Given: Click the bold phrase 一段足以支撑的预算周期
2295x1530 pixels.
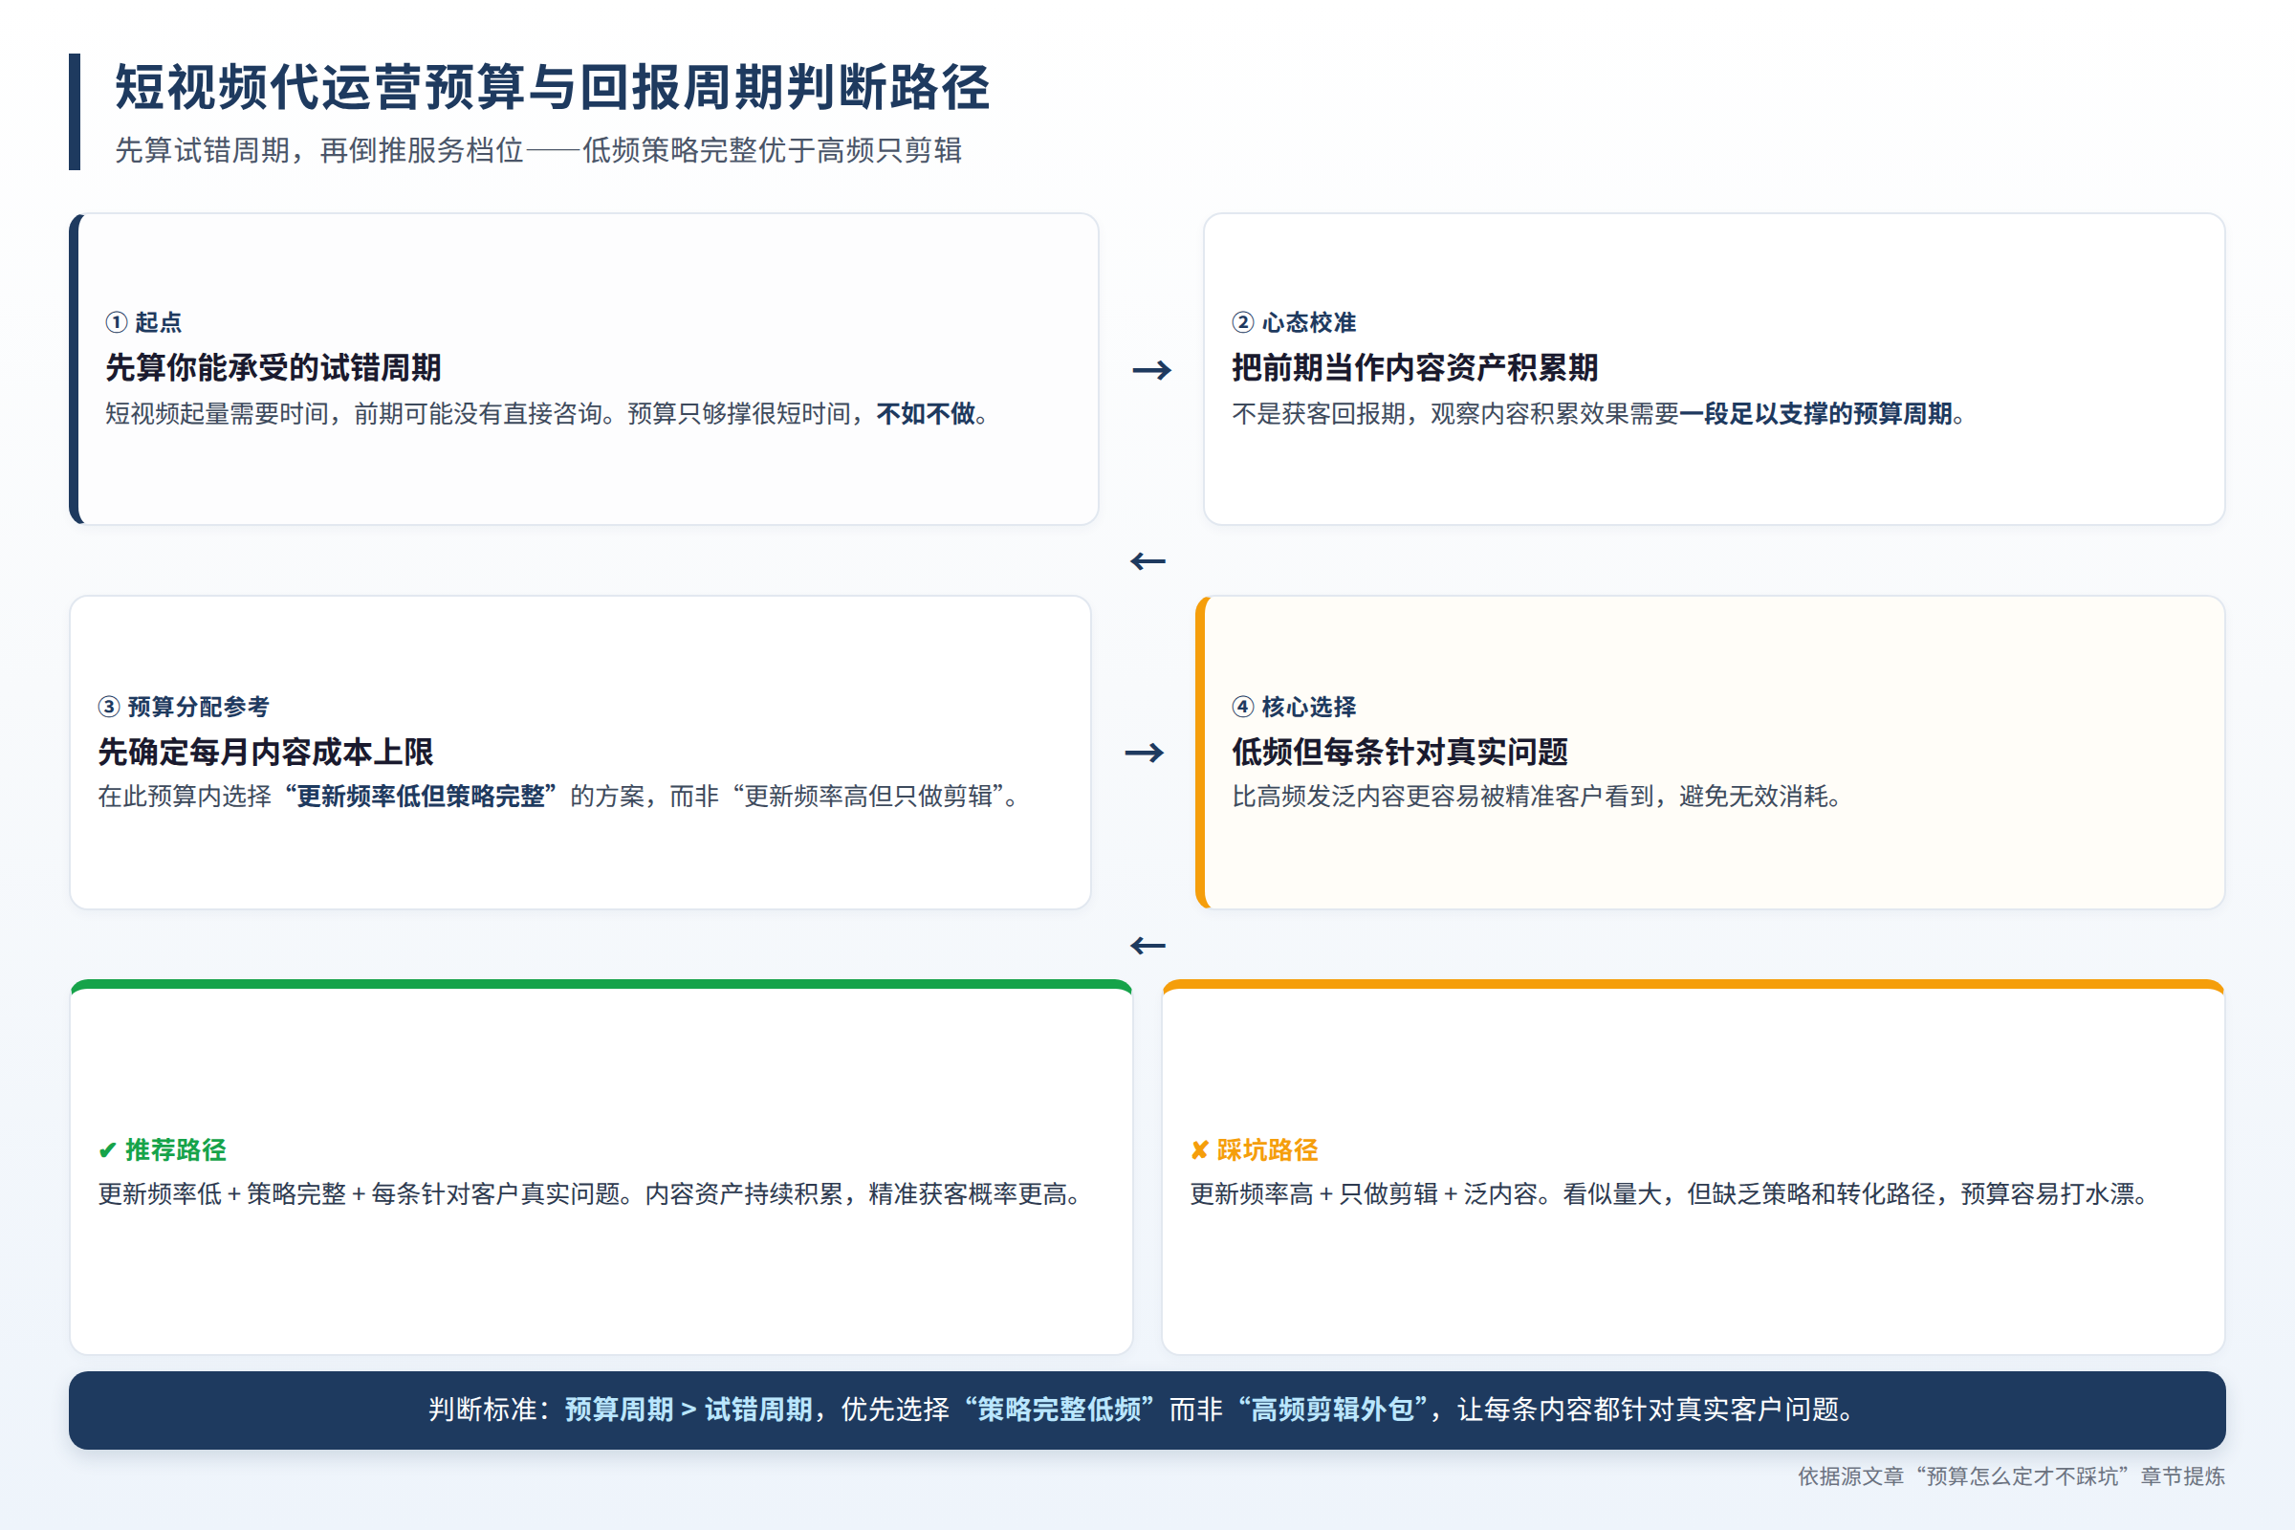Looking at the screenshot, I should tap(1816, 414).
